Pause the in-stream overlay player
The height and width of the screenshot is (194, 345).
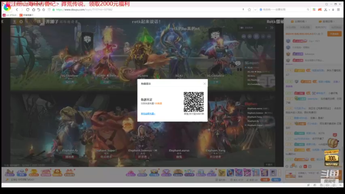(256, 36)
